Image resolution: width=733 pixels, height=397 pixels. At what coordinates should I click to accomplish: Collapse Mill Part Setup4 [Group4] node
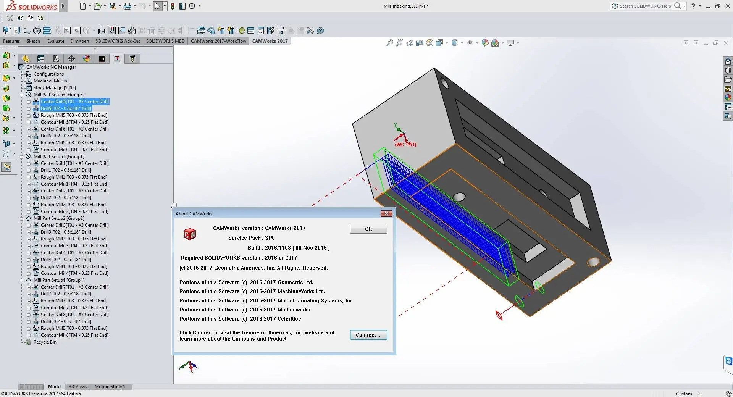point(22,280)
